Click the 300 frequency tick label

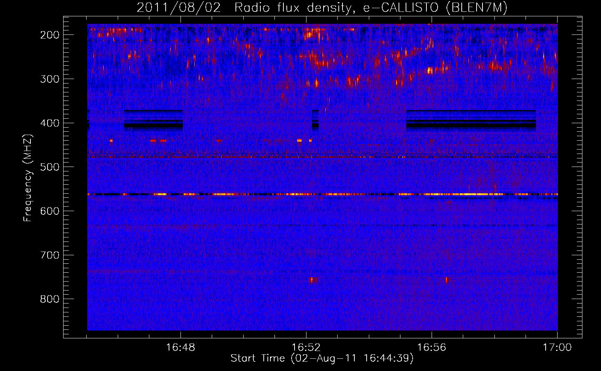50,79
